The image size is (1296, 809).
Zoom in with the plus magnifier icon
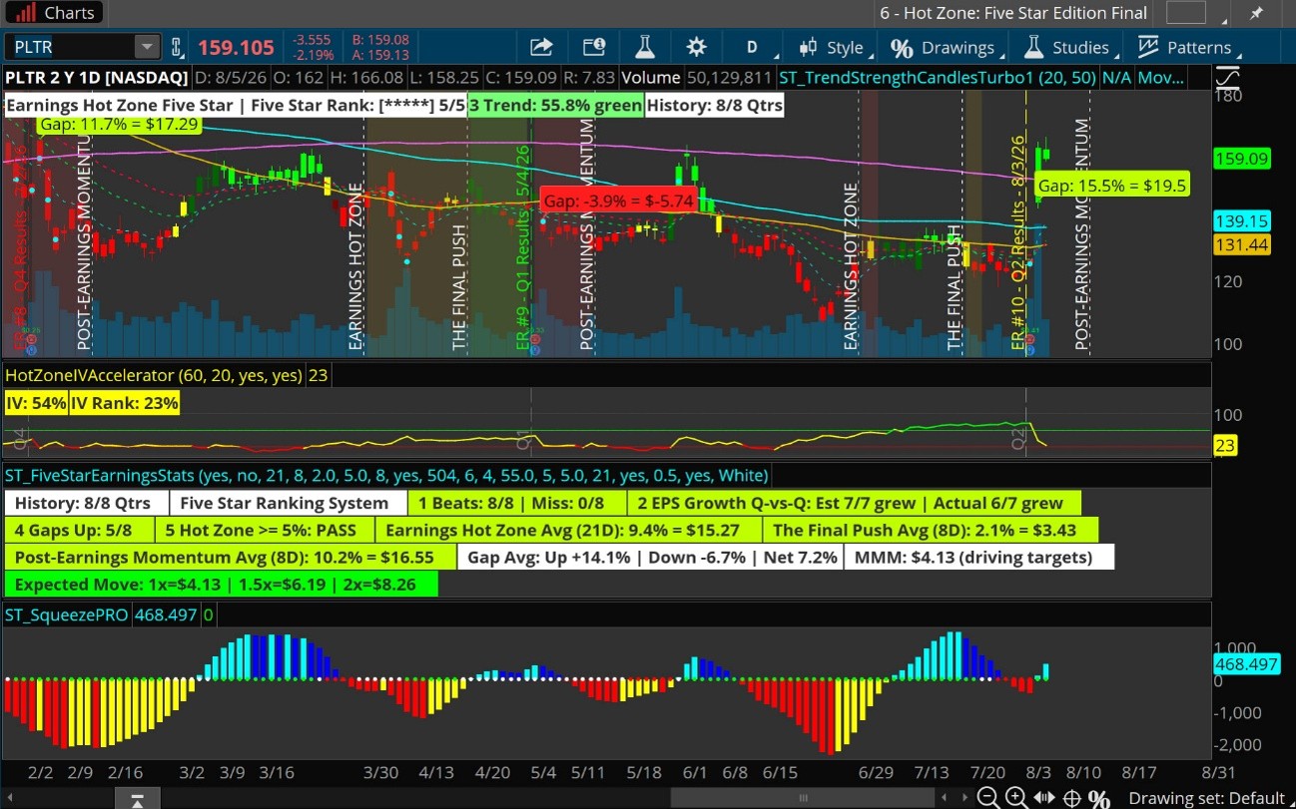pos(1015,798)
